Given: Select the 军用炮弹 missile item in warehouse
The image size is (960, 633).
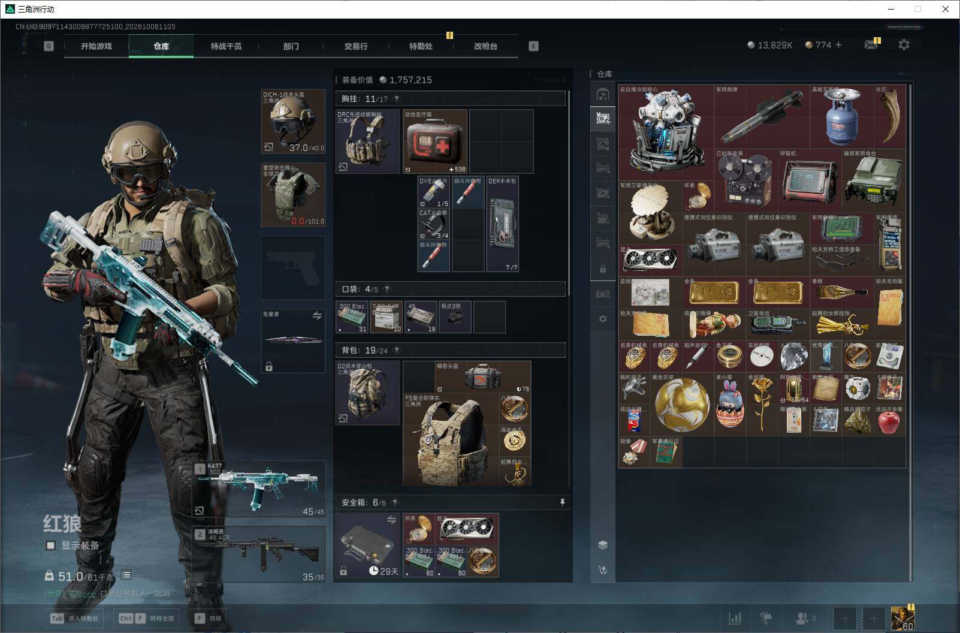Looking at the screenshot, I should 762,117.
